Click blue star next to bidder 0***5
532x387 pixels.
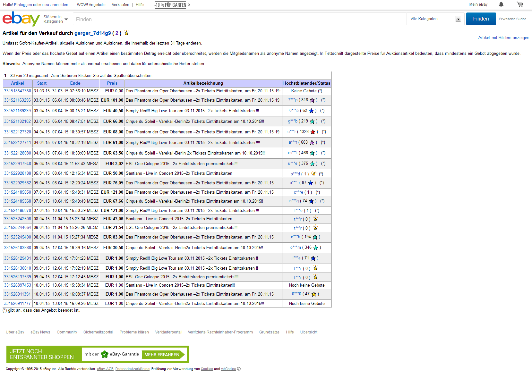click(311, 111)
